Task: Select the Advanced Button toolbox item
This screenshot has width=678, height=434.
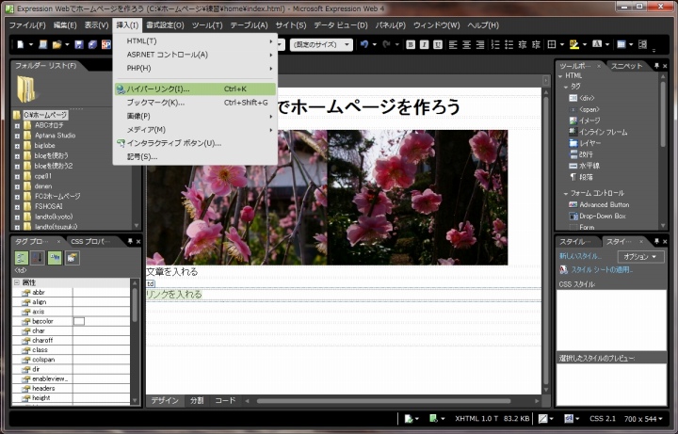Action: tap(604, 204)
